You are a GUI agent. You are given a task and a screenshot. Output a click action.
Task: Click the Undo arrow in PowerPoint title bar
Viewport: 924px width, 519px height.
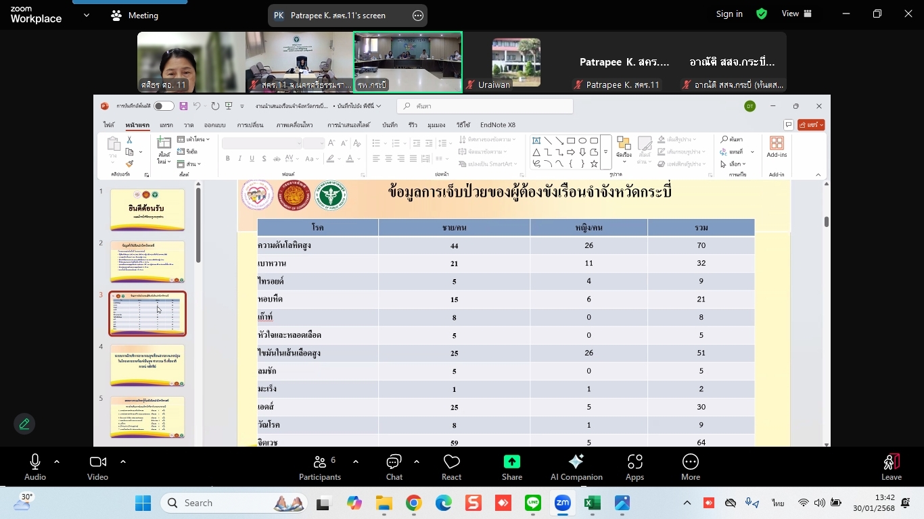point(197,106)
